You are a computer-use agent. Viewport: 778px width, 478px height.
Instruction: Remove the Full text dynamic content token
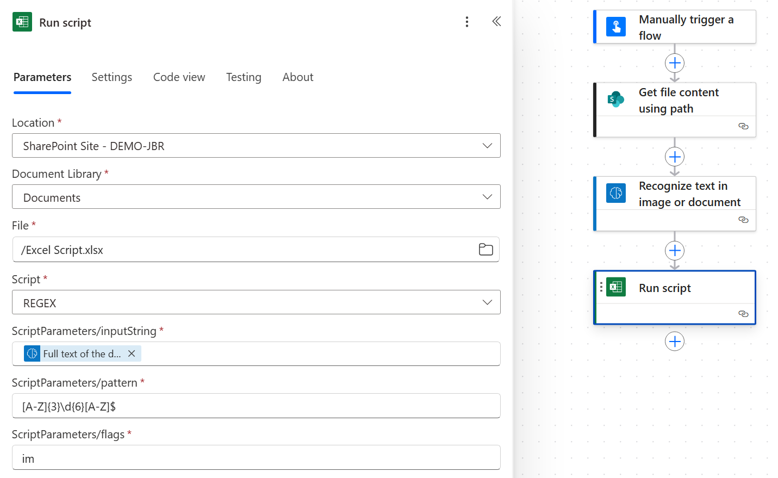[x=132, y=353]
